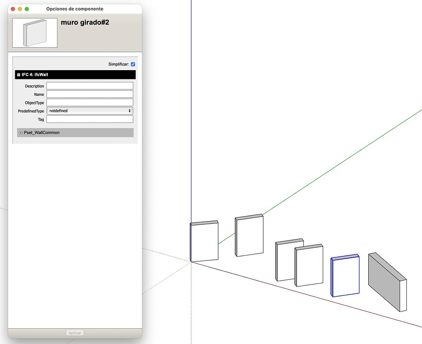Screen dimensions: 422x344
Task: Click the black IFC 4: IfcWall header bar
Action: coord(74,74)
